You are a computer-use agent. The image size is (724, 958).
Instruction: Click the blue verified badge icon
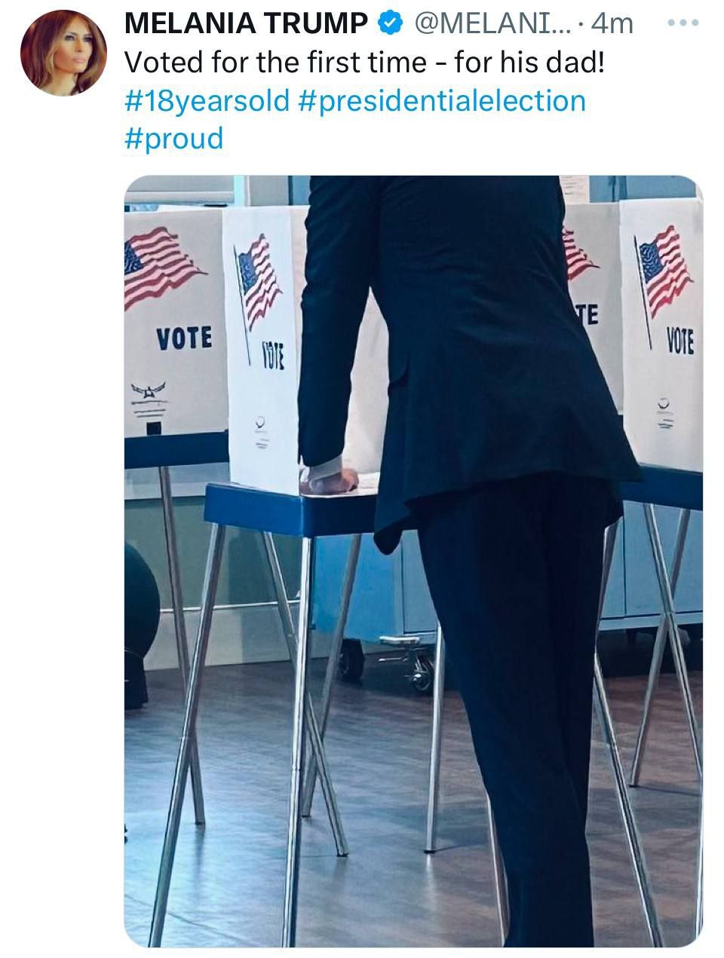point(388,24)
